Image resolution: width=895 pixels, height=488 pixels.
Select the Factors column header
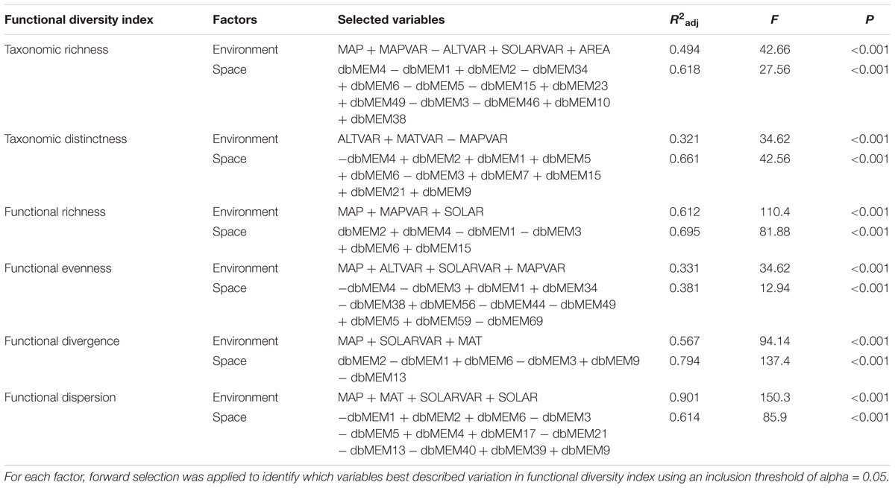[x=234, y=20]
